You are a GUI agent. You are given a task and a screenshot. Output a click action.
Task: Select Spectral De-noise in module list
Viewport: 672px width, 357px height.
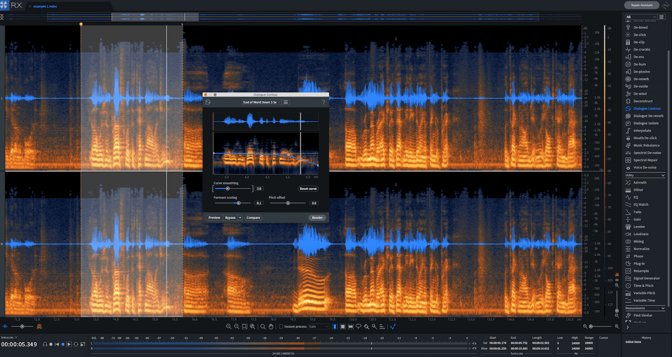click(647, 153)
